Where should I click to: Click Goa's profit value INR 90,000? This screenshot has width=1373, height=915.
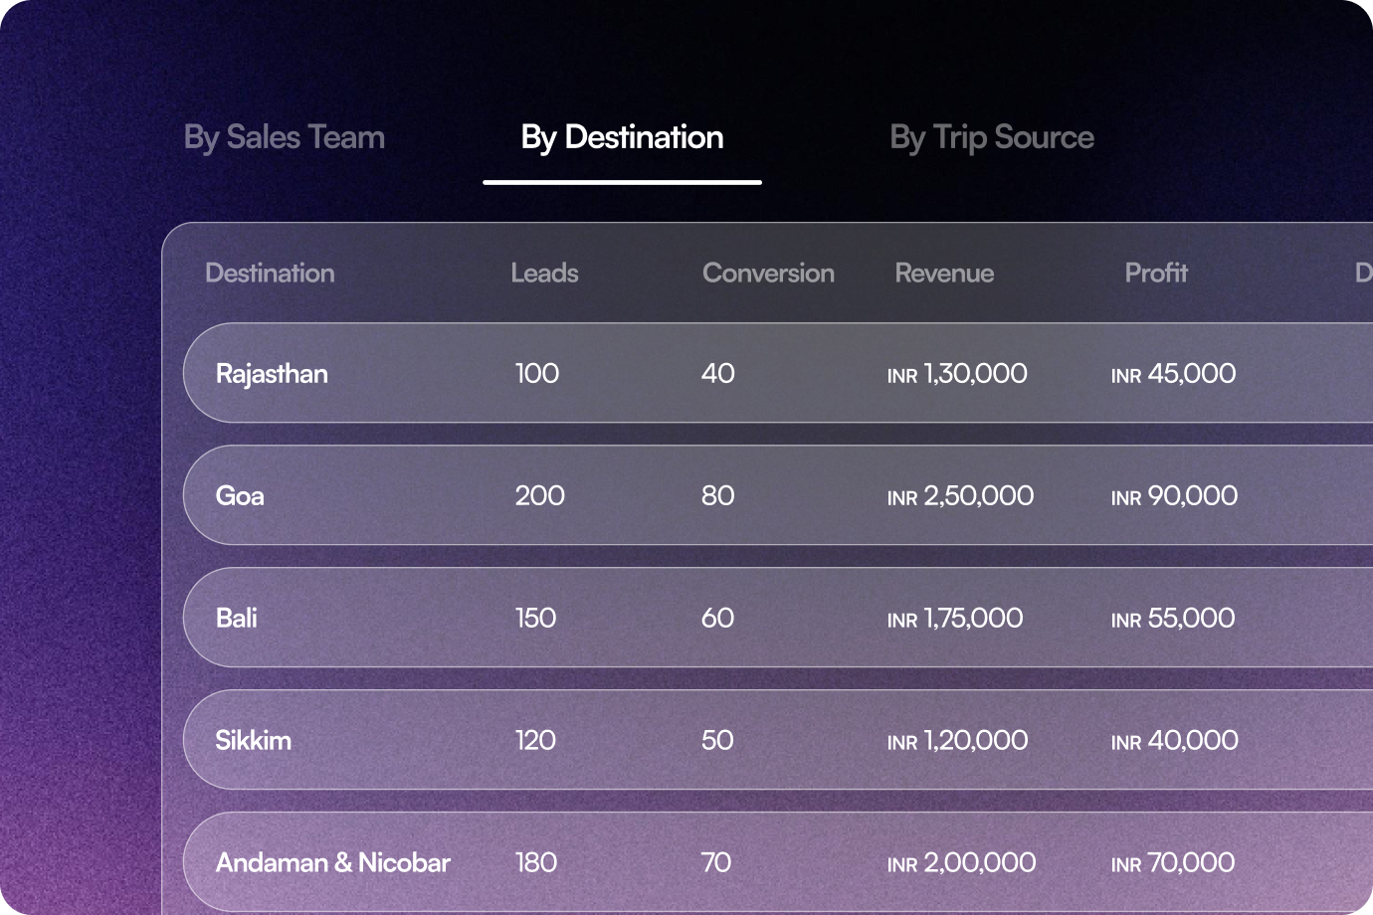[x=1174, y=495]
